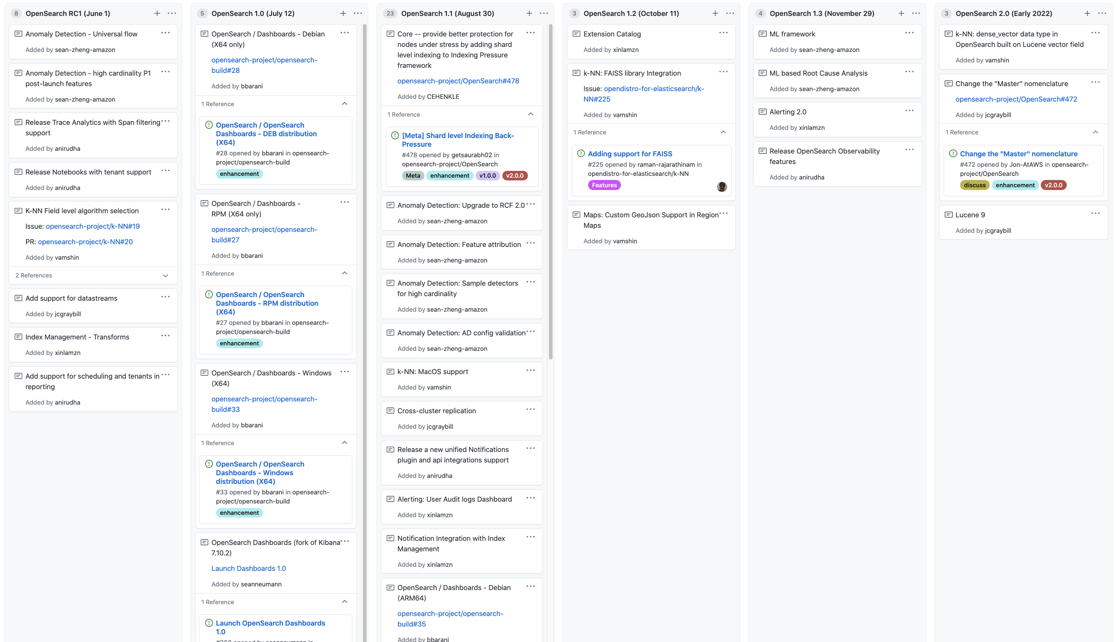The height and width of the screenshot is (642, 1116).
Task: Add a card to OpenSearch 1.2 column
Action: coord(715,14)
